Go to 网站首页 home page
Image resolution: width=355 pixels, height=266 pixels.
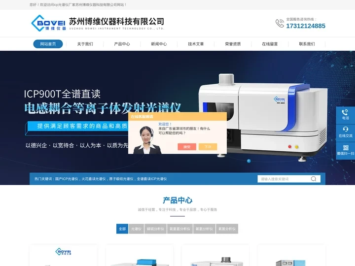coord(48,44)
